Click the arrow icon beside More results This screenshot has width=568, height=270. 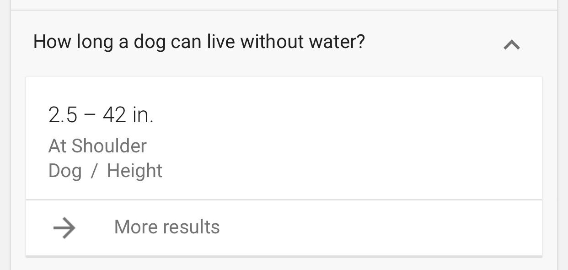(x=64, y=227)
